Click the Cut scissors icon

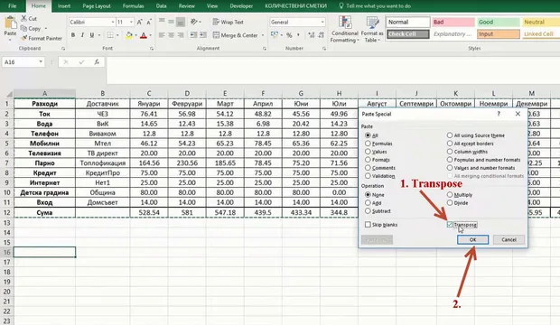[23, 18]
